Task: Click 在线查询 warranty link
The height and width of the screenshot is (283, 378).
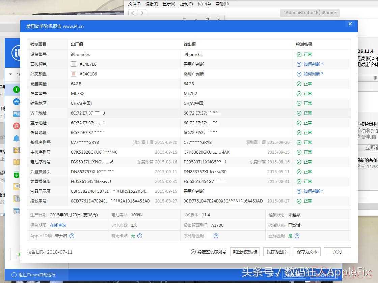Action: tap(58, 225)
